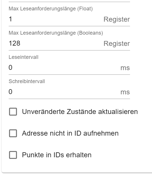Click the Max Leseanforderungslänge (Float) label
Viewport: 152px width, 176px height.
click(x=51, y=9)
